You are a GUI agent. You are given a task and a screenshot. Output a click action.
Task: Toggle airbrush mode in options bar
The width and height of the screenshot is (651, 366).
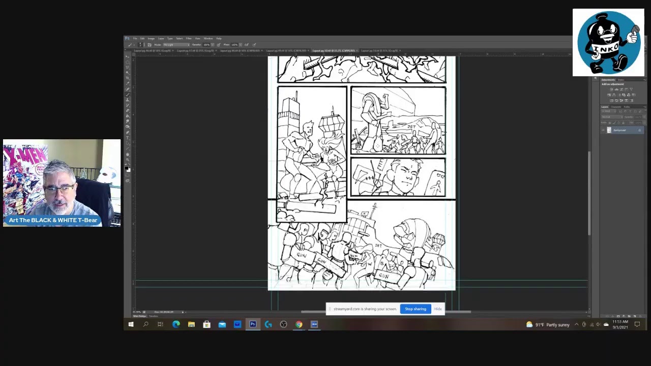219,45
